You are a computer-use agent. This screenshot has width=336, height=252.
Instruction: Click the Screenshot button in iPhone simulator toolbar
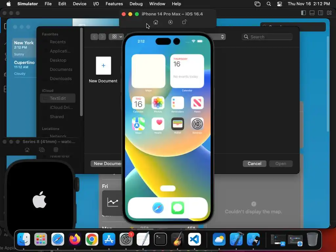[170, 22]
